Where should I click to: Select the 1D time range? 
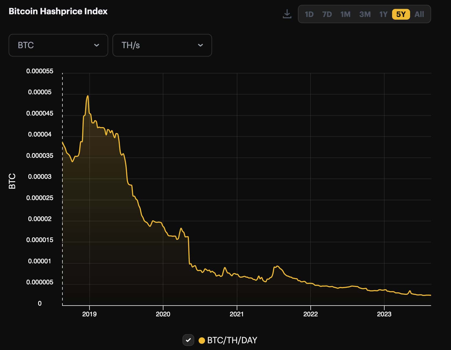pos(309,15)
